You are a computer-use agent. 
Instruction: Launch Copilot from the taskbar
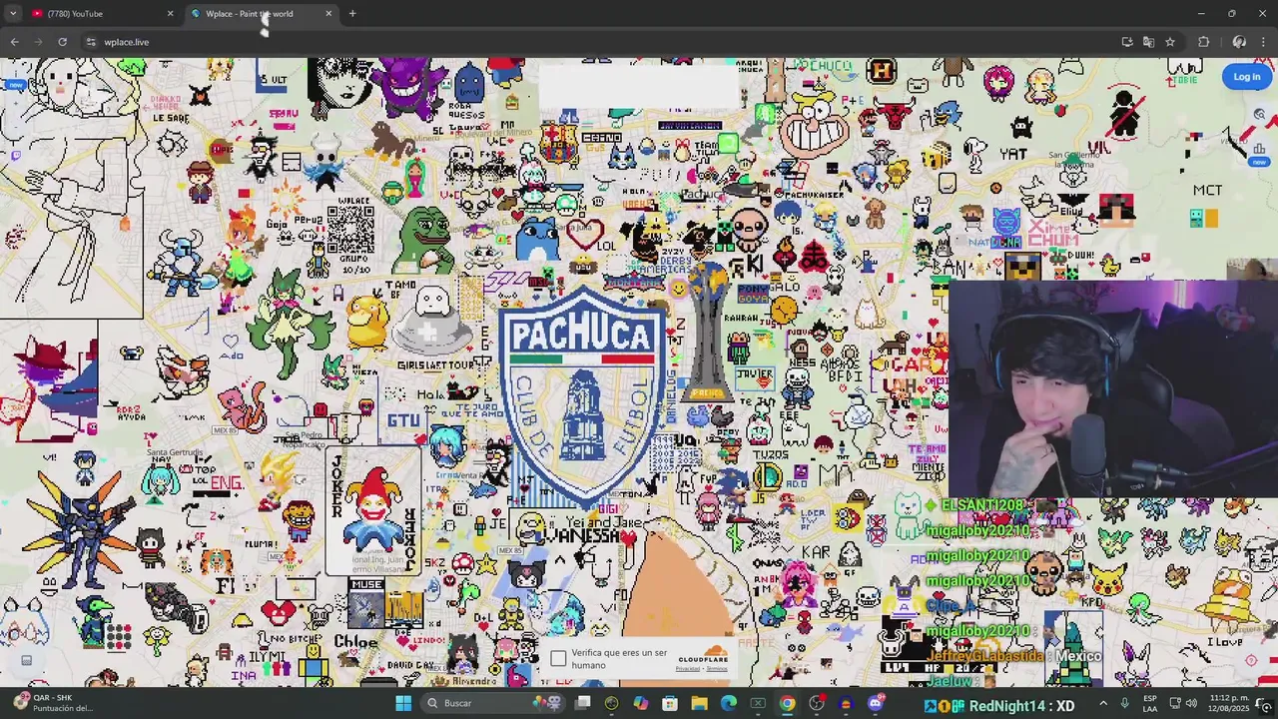[640, 703]
